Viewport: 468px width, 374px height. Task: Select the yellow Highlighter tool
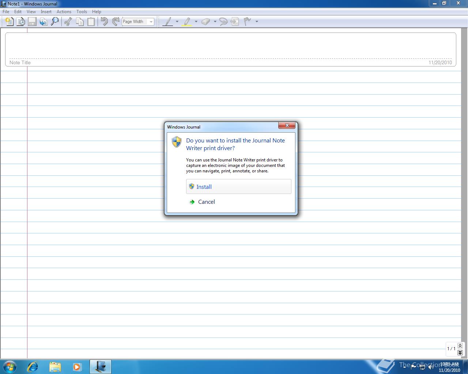coord(187,22)
